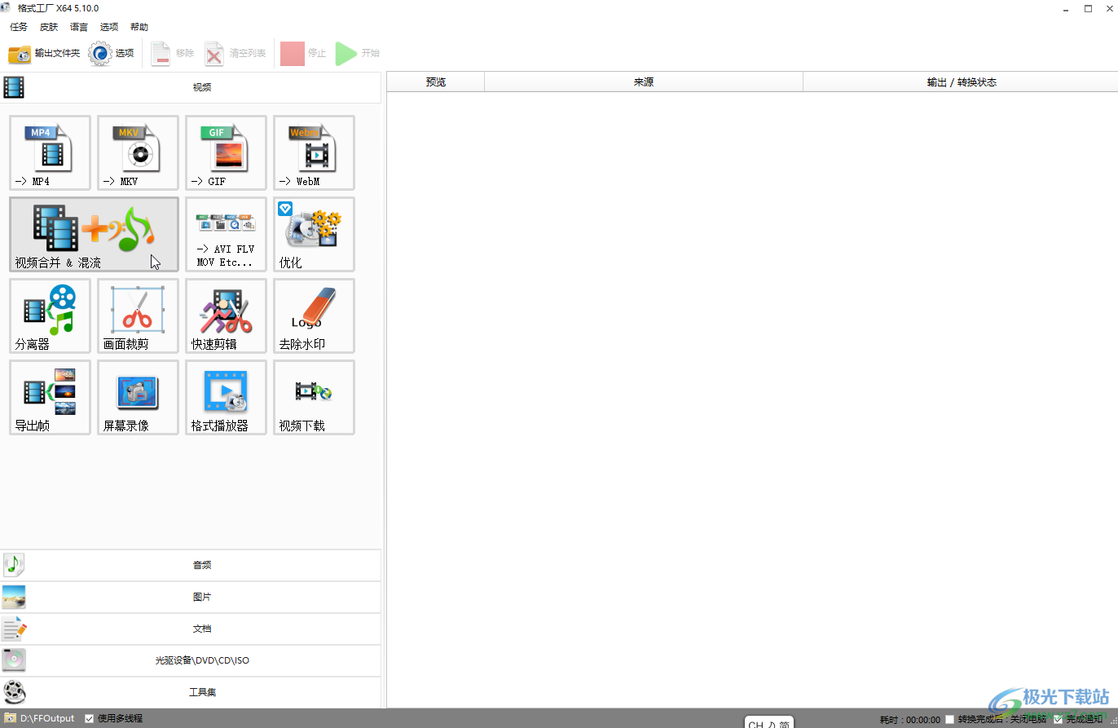Launch the 格式播放器
This screenshot has width=1118, height=728.
226,397
